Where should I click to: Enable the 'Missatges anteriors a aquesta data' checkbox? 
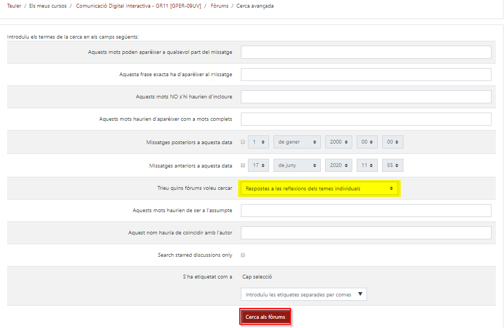(243, 166)
